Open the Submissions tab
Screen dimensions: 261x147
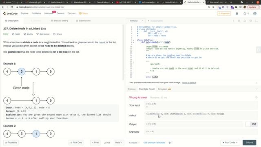pyautogui.click(x=83, y=21)
